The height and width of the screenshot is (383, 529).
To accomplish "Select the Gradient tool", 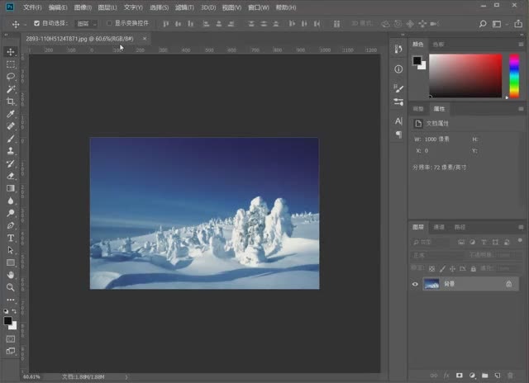I will [11, 188].
